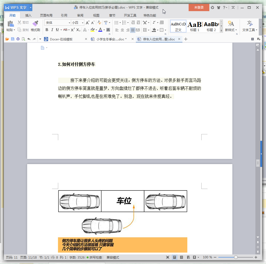Toggle character shading A icon

pyautogui.click(x=108, y=30)
